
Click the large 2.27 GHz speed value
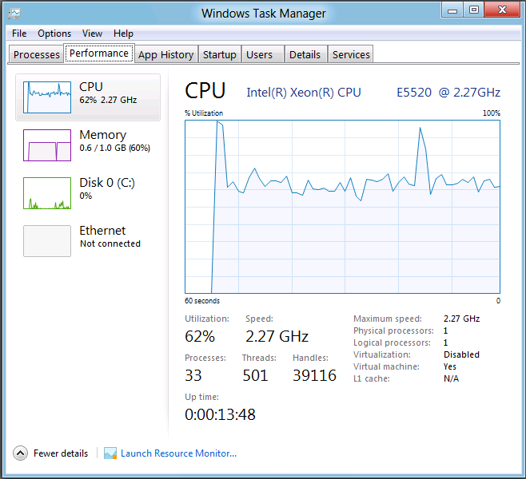277,336
